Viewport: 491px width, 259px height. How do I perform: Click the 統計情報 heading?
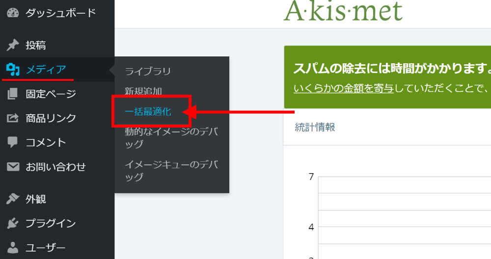click(x=315, y=128)
